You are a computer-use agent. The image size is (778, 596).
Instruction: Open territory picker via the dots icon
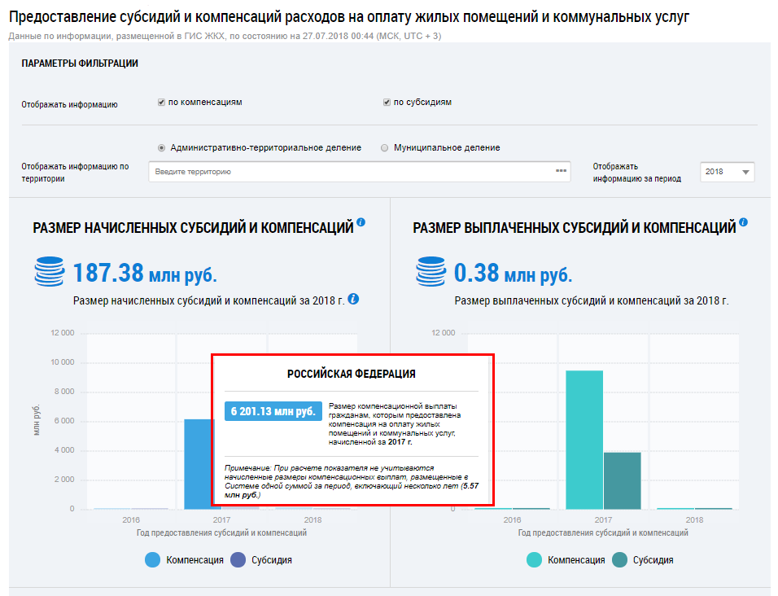[x=561, y=171]
